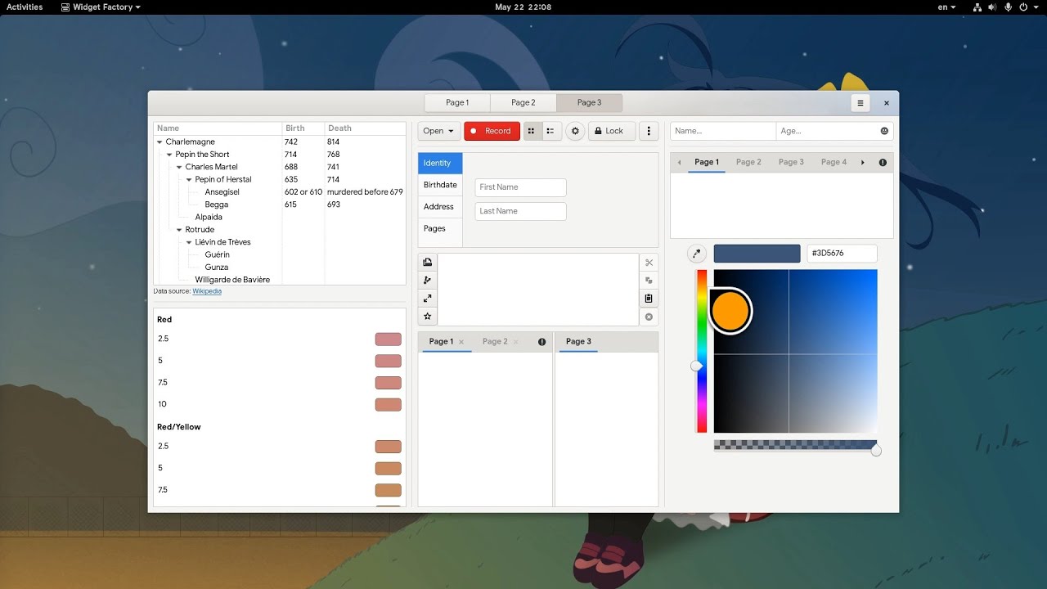Switch to Page 1 in header switcher
This screenshot has width=1047, height=589.
point(457,103)
